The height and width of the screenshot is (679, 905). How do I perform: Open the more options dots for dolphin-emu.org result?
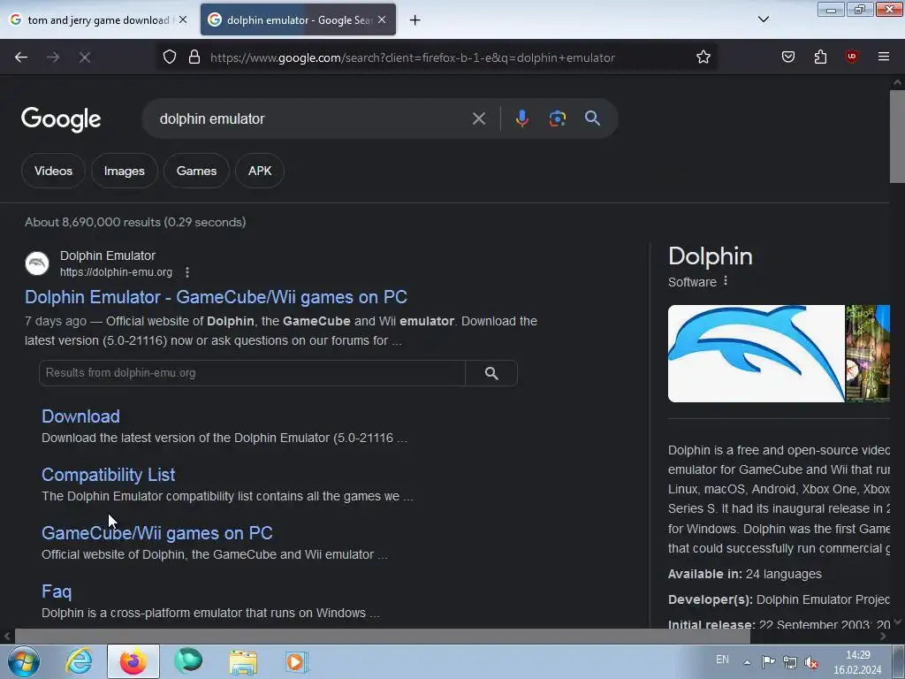point(187,272)
